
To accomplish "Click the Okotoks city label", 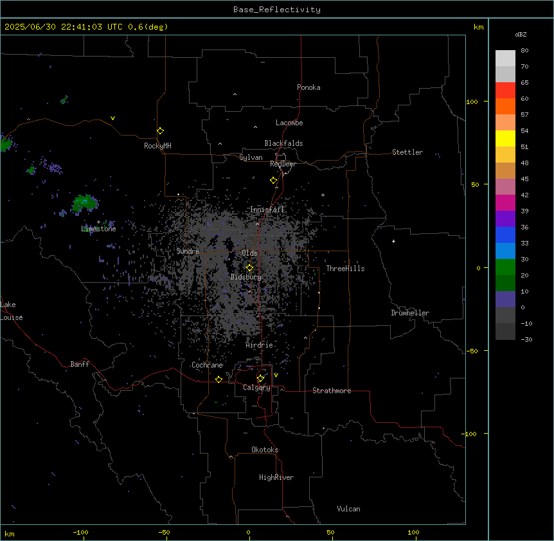I will pyautogui.click(x=265, y=450).
